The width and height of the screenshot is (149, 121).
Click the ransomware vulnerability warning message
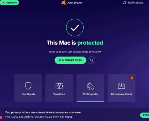(x=43, y=113)
